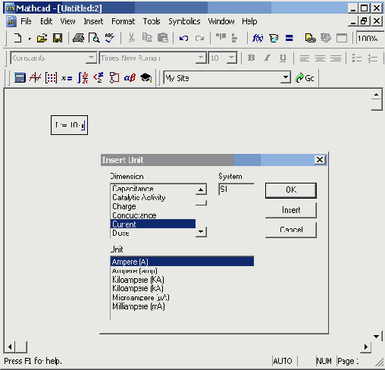The width and height of the screenshot is (385, 370).
Task: Open the Tools menu
Action: tap(152, 21)
